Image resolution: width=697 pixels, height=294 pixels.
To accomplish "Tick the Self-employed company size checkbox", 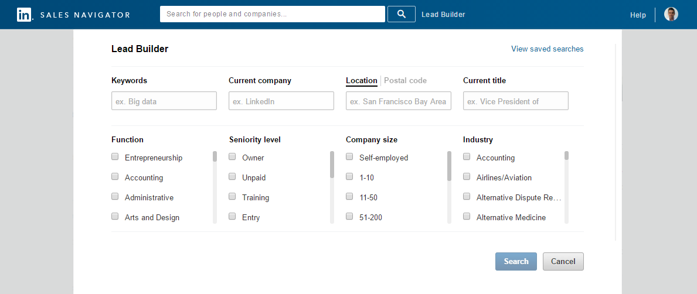I will [x=349, y=157].
